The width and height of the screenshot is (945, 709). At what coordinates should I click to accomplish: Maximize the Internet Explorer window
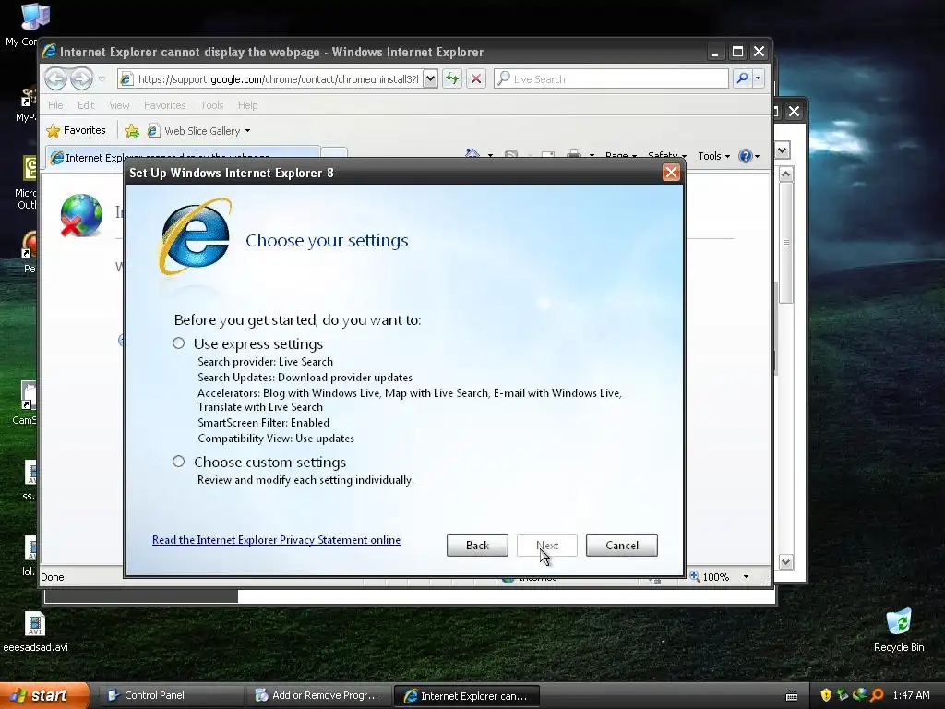pos(737,52)
